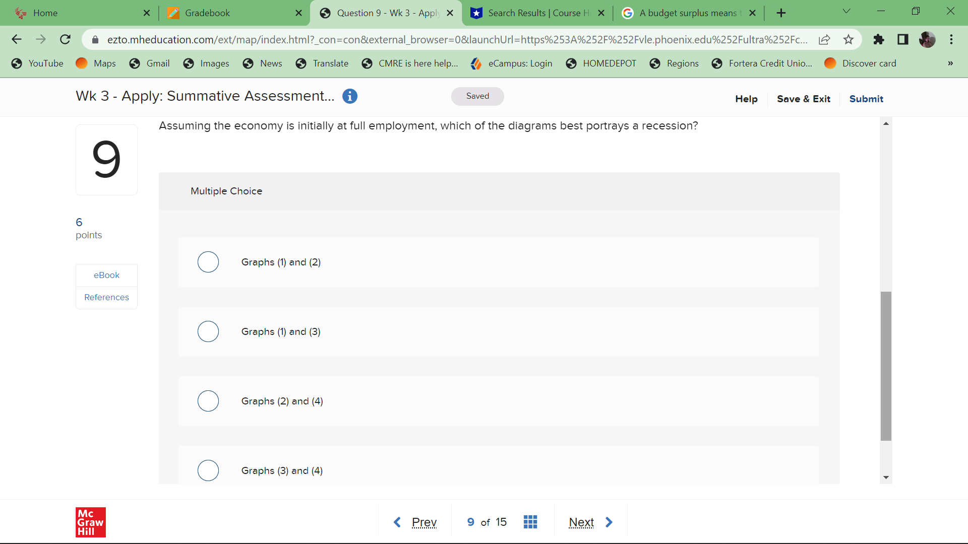Submit the assessment

tap(866, 99)
